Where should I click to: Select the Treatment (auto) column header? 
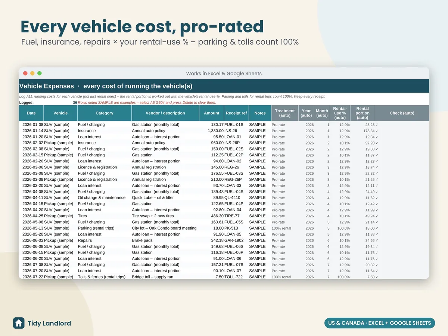click(x=285, y=113)
